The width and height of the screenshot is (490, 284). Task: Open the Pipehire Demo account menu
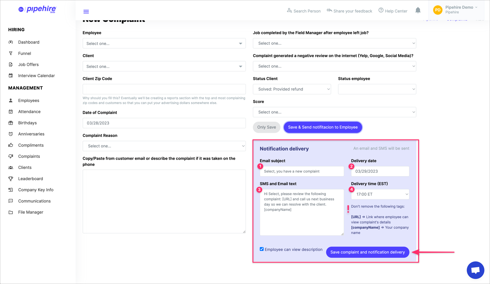point(456,10)
